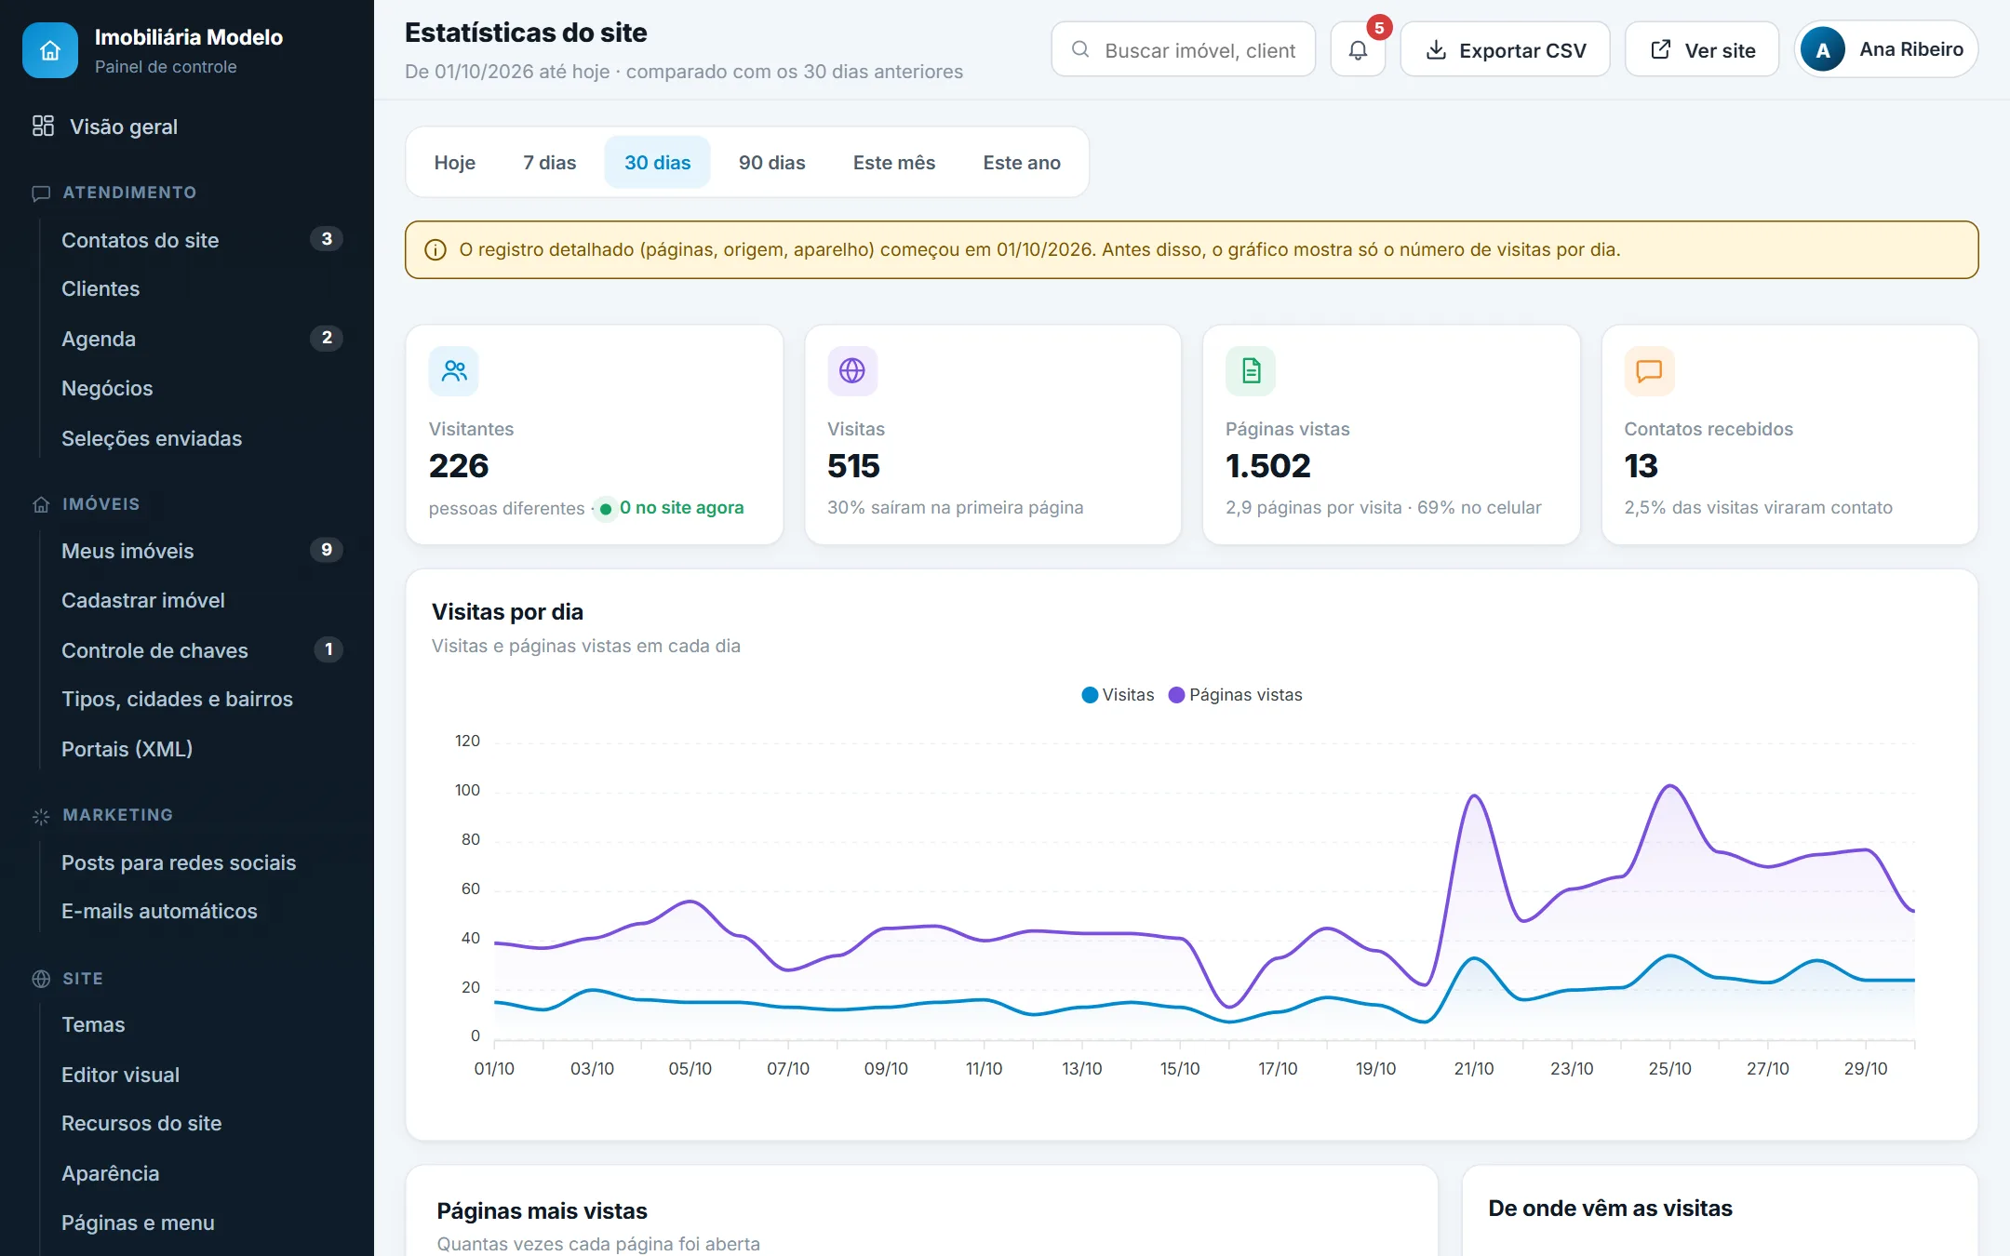Viewport: 2010px width, 1256px height.
Task: Click the magnifier icon in search box
Action: coord(1080,49)
